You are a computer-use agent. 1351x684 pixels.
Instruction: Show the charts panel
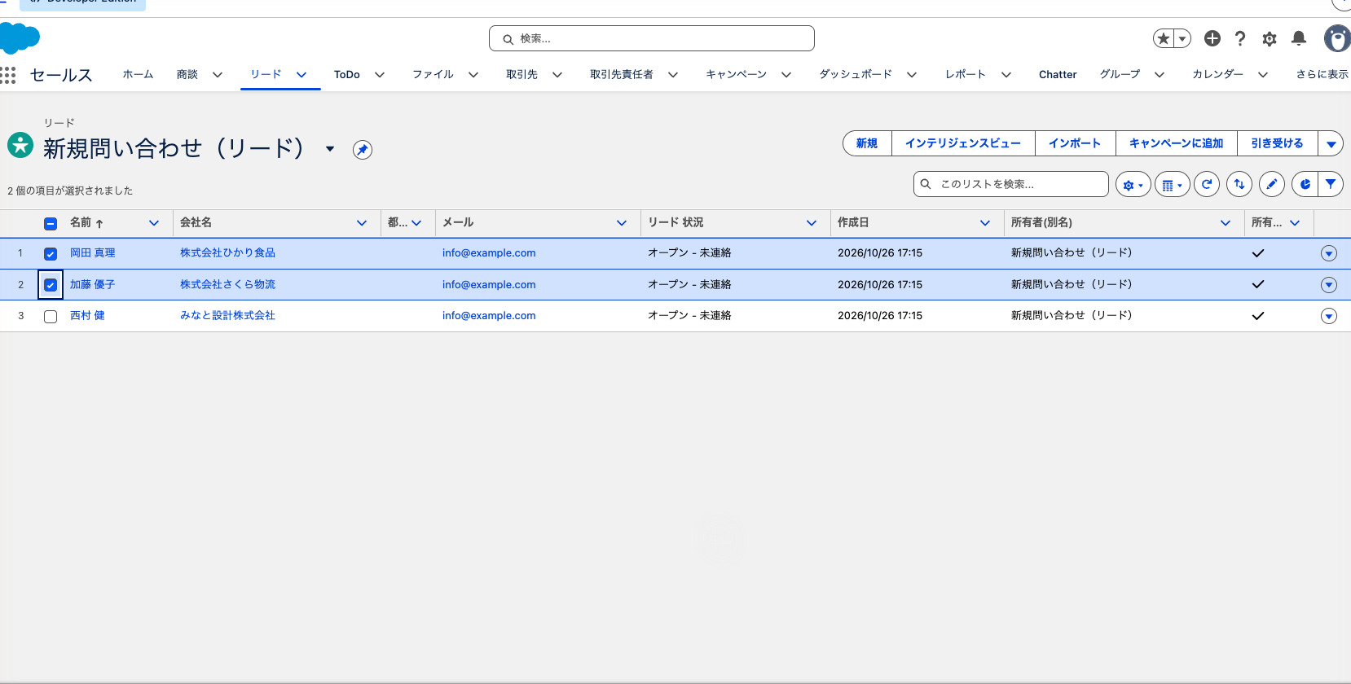[1305, 184]
